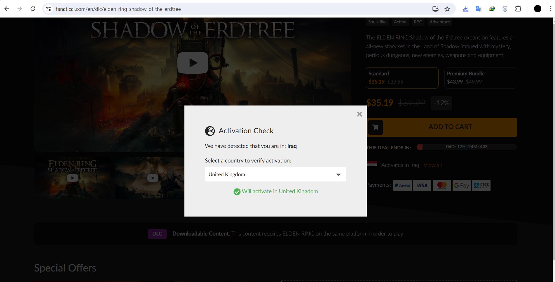Open the browser profile avatar

tap(537, 9)
